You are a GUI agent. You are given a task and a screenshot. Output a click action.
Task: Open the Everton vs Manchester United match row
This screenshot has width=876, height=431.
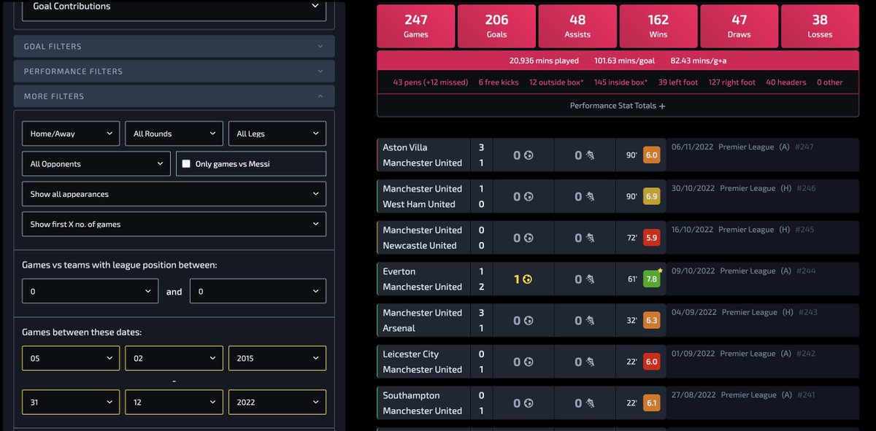coord(618,279)
